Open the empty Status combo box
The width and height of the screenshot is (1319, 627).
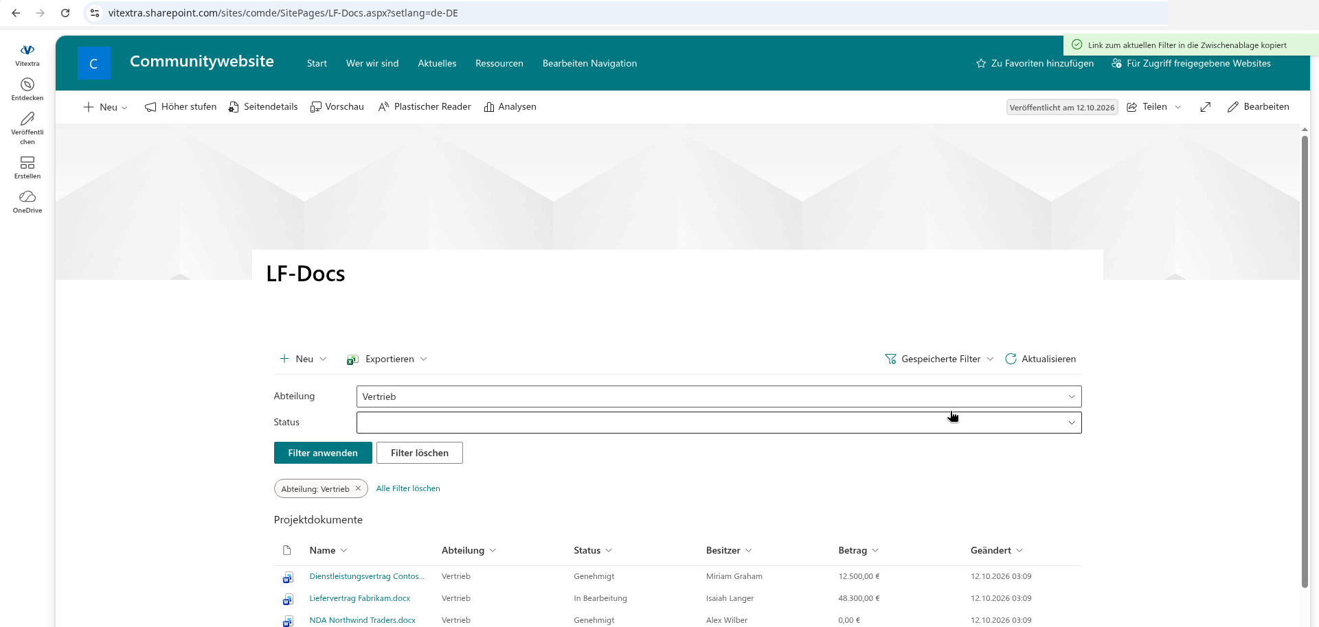coord(719,423)
